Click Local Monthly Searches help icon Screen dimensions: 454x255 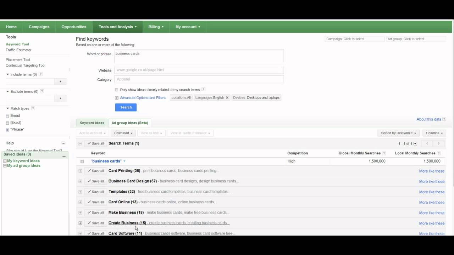pyautogui.click(x=439, y=153)
